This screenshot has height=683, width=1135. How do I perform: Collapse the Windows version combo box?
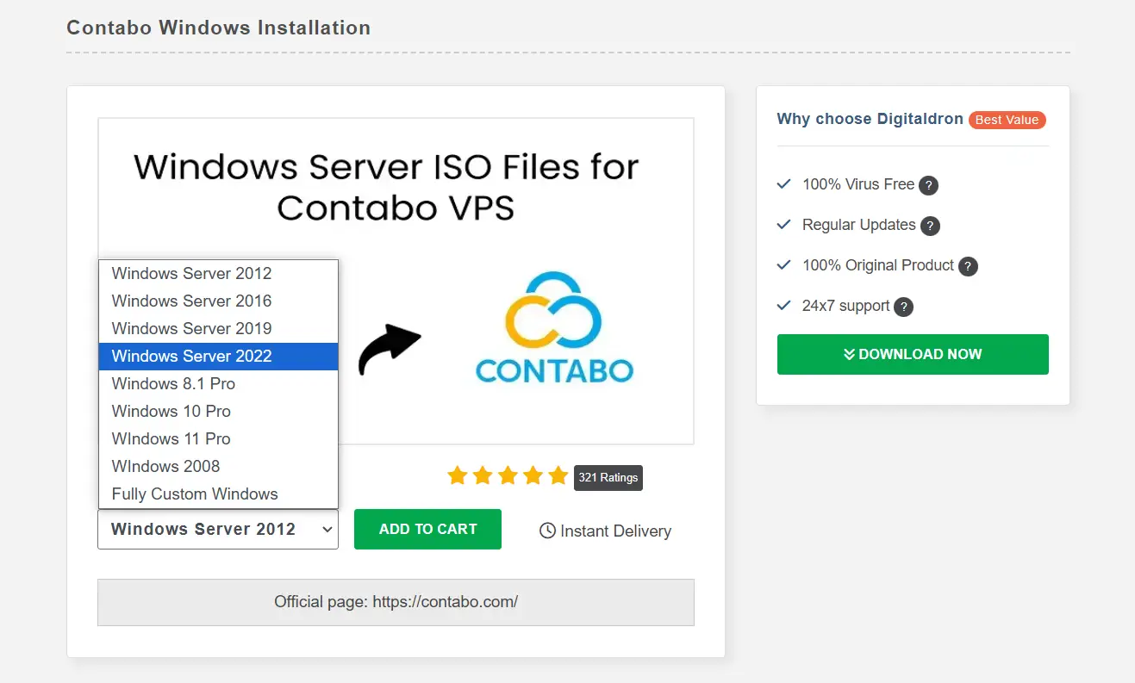tap(218, 529)
